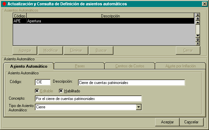Confirm with the Aceptar button
209x130 pixels.
click(x=167, y=122)
